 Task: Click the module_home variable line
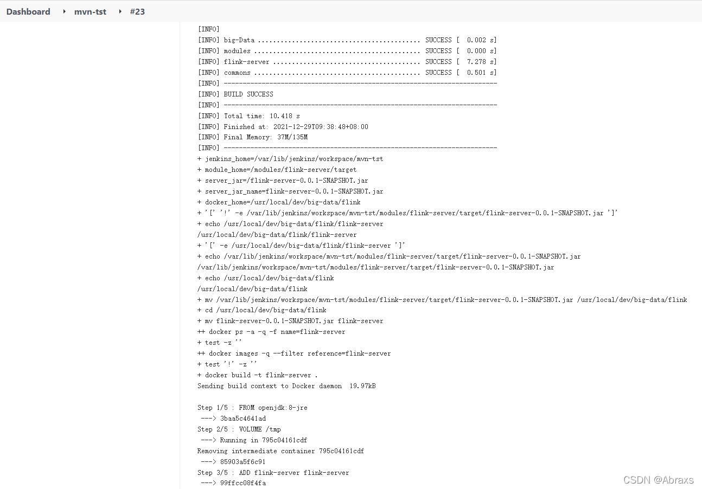[x=277, y=170]
